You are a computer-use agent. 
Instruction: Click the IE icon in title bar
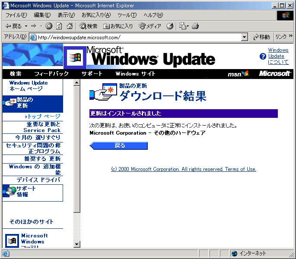[5, 5]
